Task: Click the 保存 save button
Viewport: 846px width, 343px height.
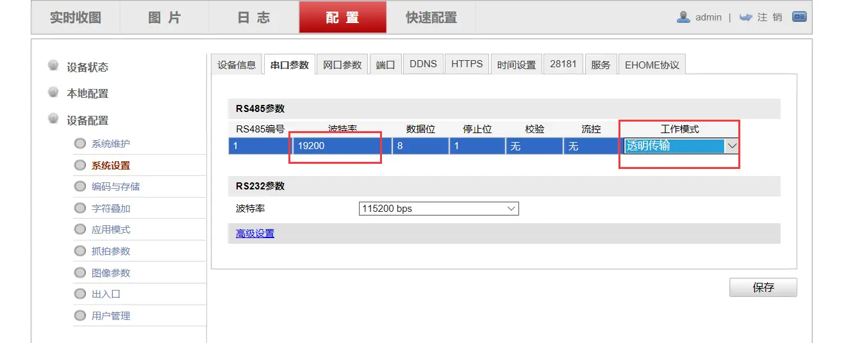Action: point(763,288)
